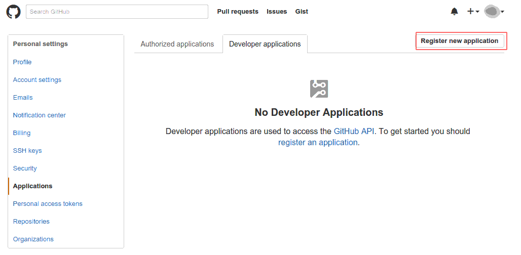Open Pull requests in top navigation
Screen dimensions: 521x255
point(237,12)
